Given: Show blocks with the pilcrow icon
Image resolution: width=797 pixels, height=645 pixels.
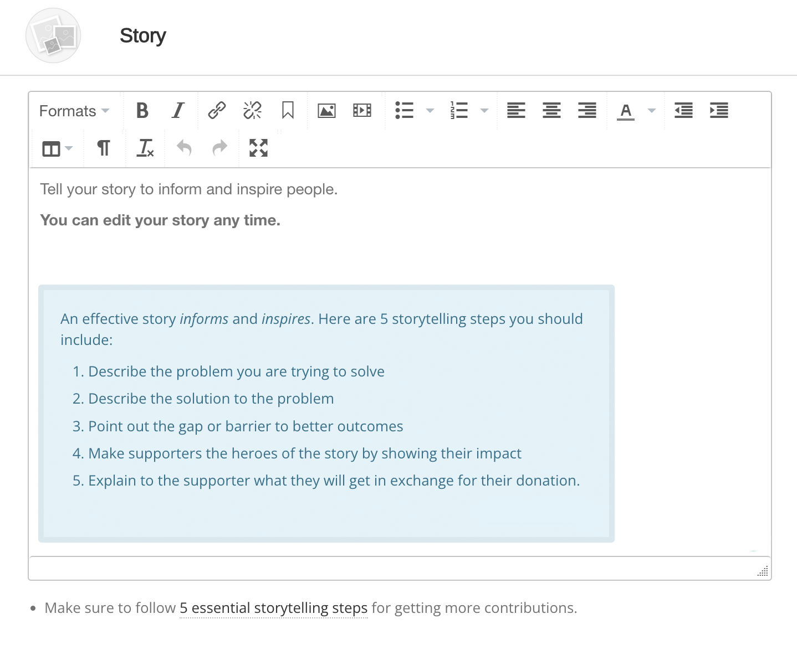Looking at the screenshot, I should tap(103, 148).
